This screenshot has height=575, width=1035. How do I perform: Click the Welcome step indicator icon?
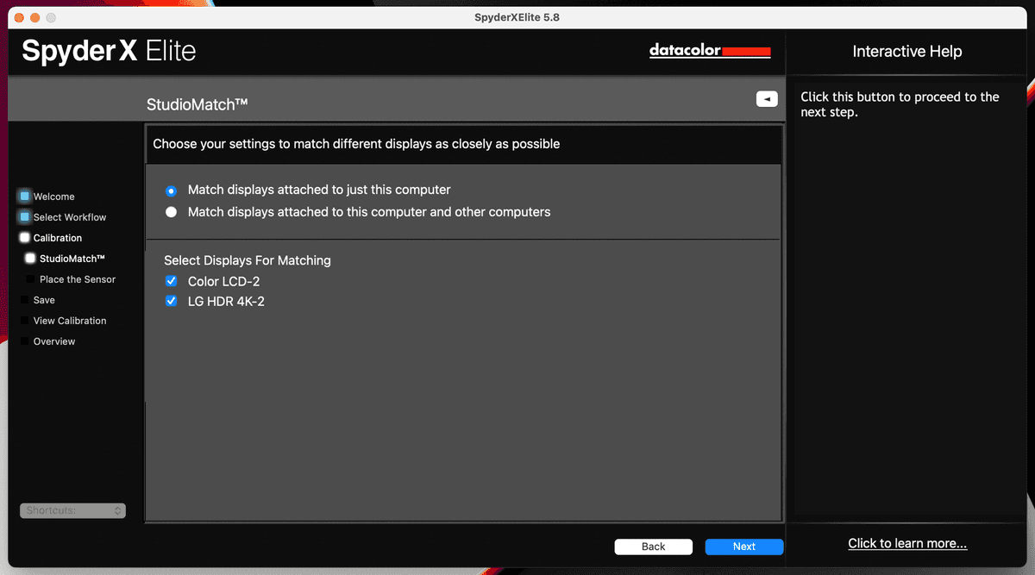pyautogui.click(x=25, y=197)
